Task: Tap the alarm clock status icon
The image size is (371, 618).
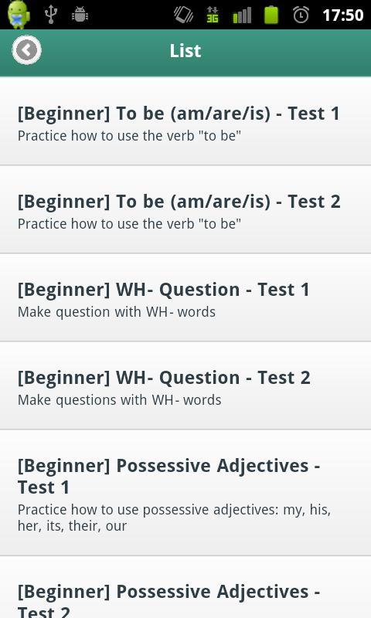Action: (301, 15)
